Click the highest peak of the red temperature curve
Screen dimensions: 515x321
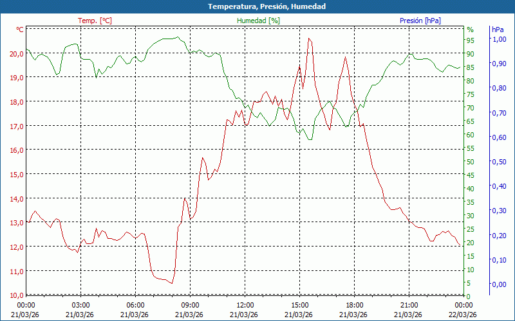(x=309, y=39)
